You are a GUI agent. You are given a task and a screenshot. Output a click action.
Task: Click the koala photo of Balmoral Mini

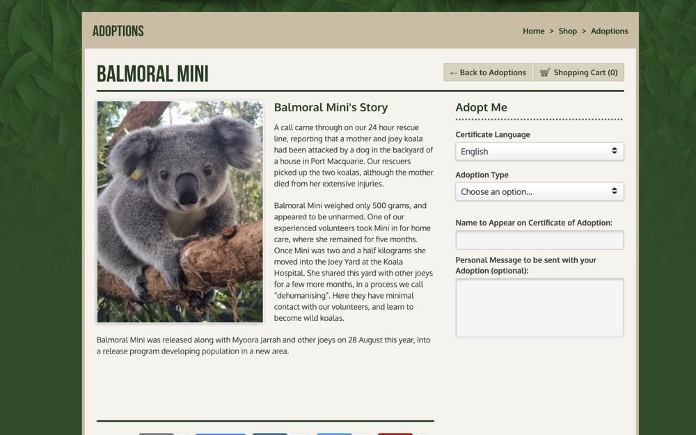click(180, 212)
